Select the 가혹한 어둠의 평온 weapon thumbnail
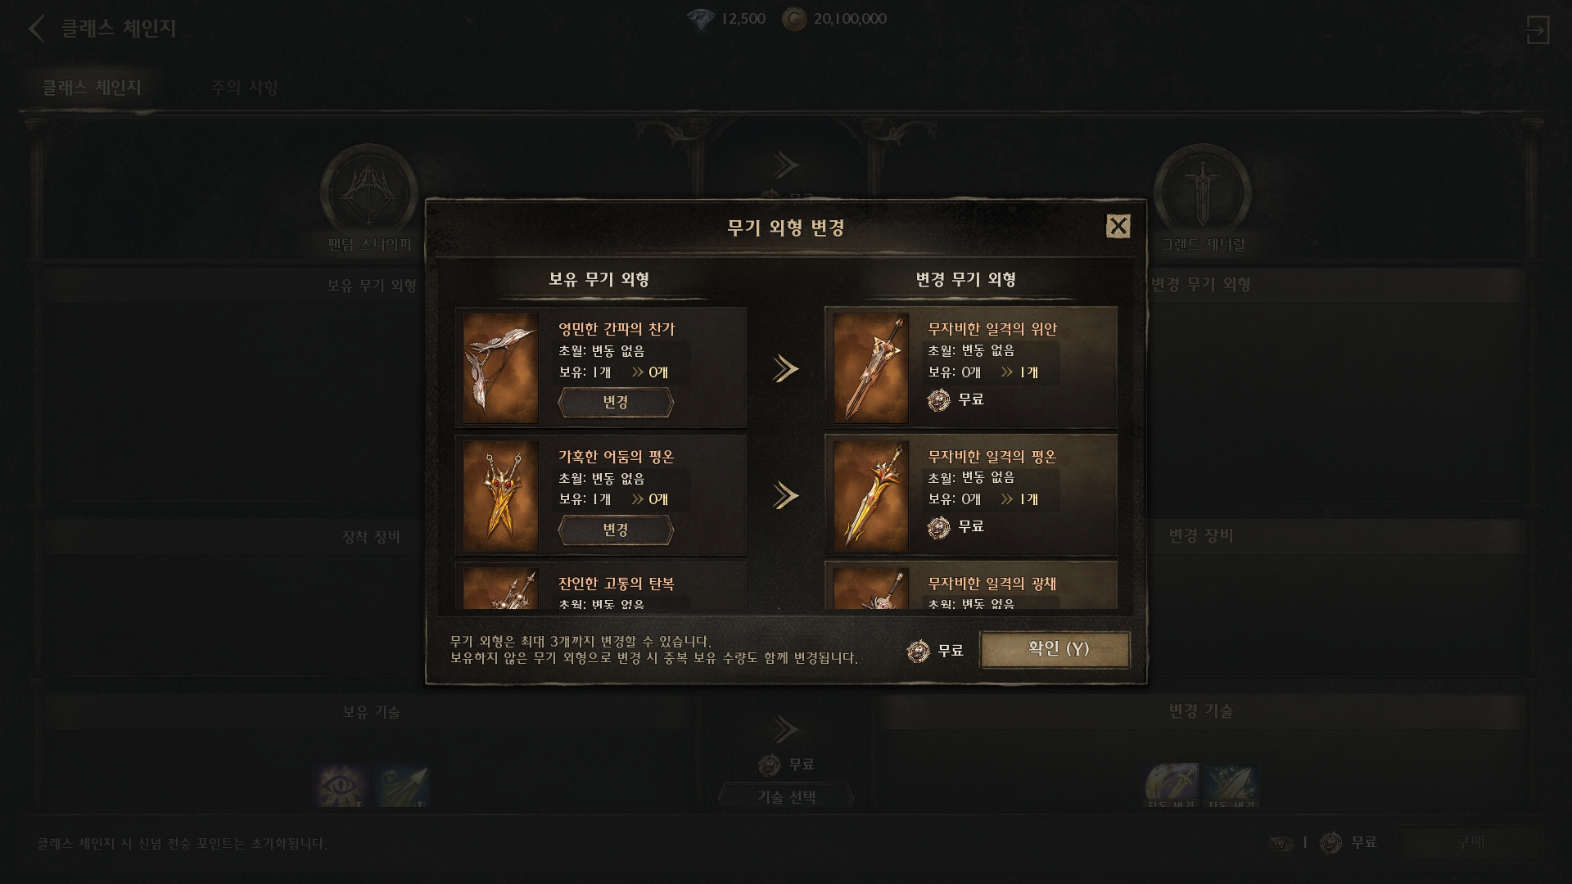 [x=500, y=496]
